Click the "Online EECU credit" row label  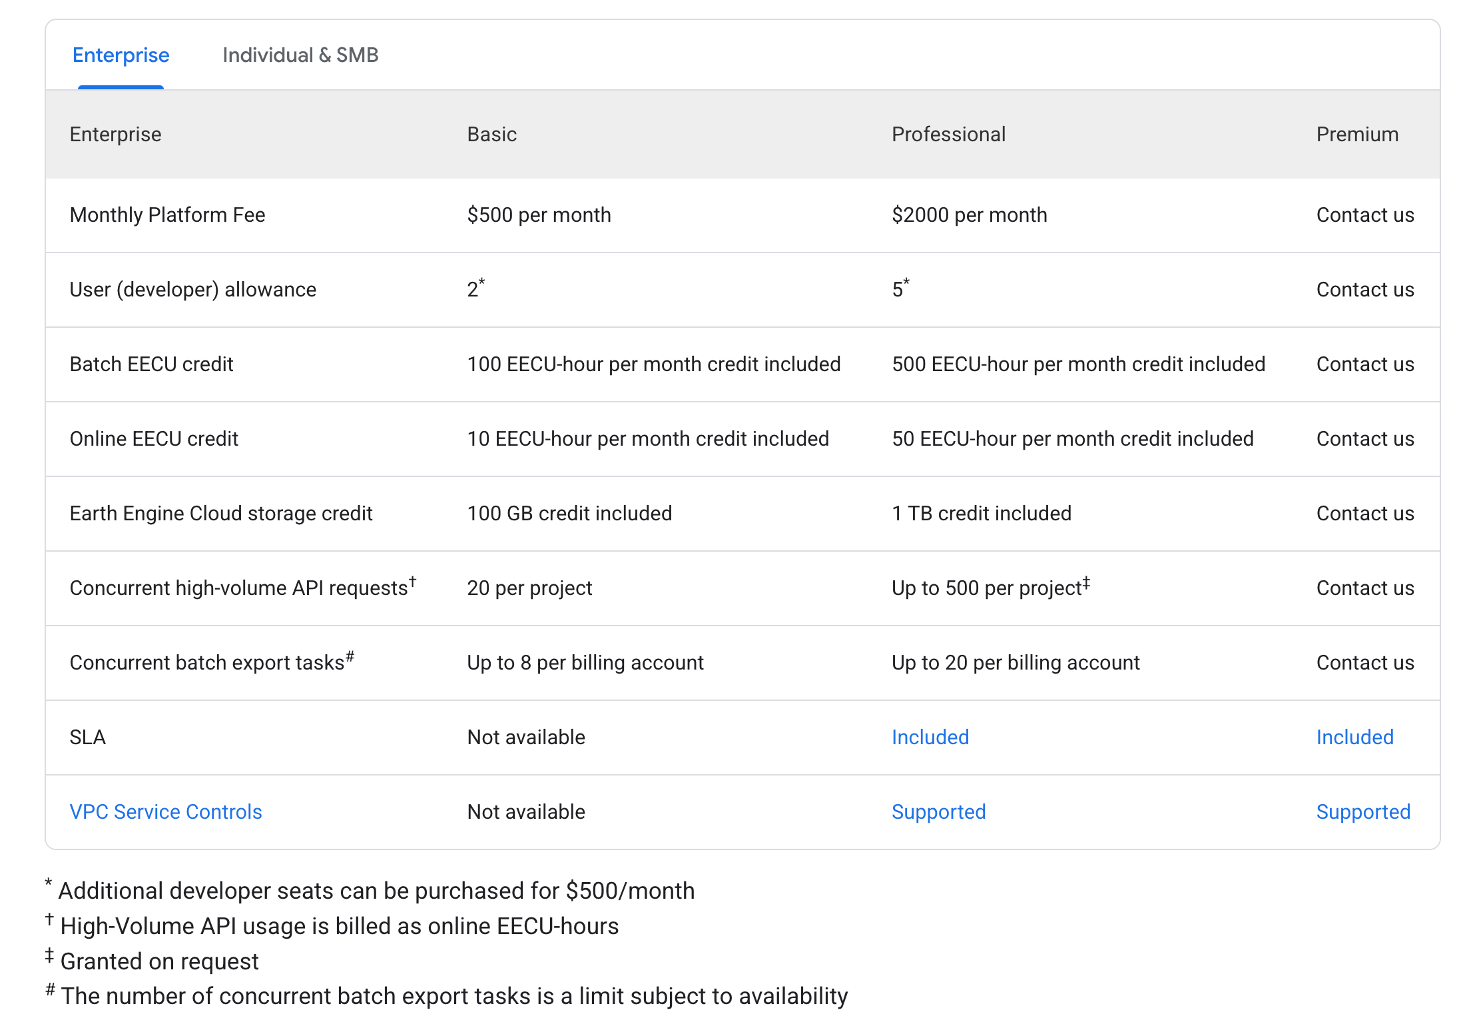pos(154,438)
